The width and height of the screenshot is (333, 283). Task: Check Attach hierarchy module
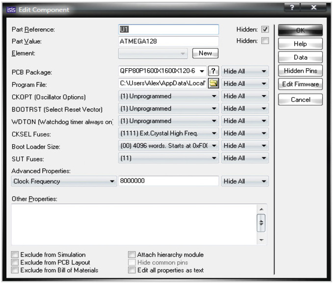pos(132,255)
